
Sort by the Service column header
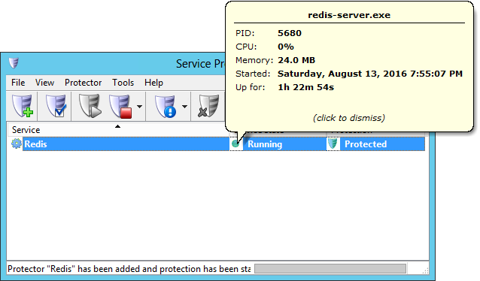(x=118, y=130)
